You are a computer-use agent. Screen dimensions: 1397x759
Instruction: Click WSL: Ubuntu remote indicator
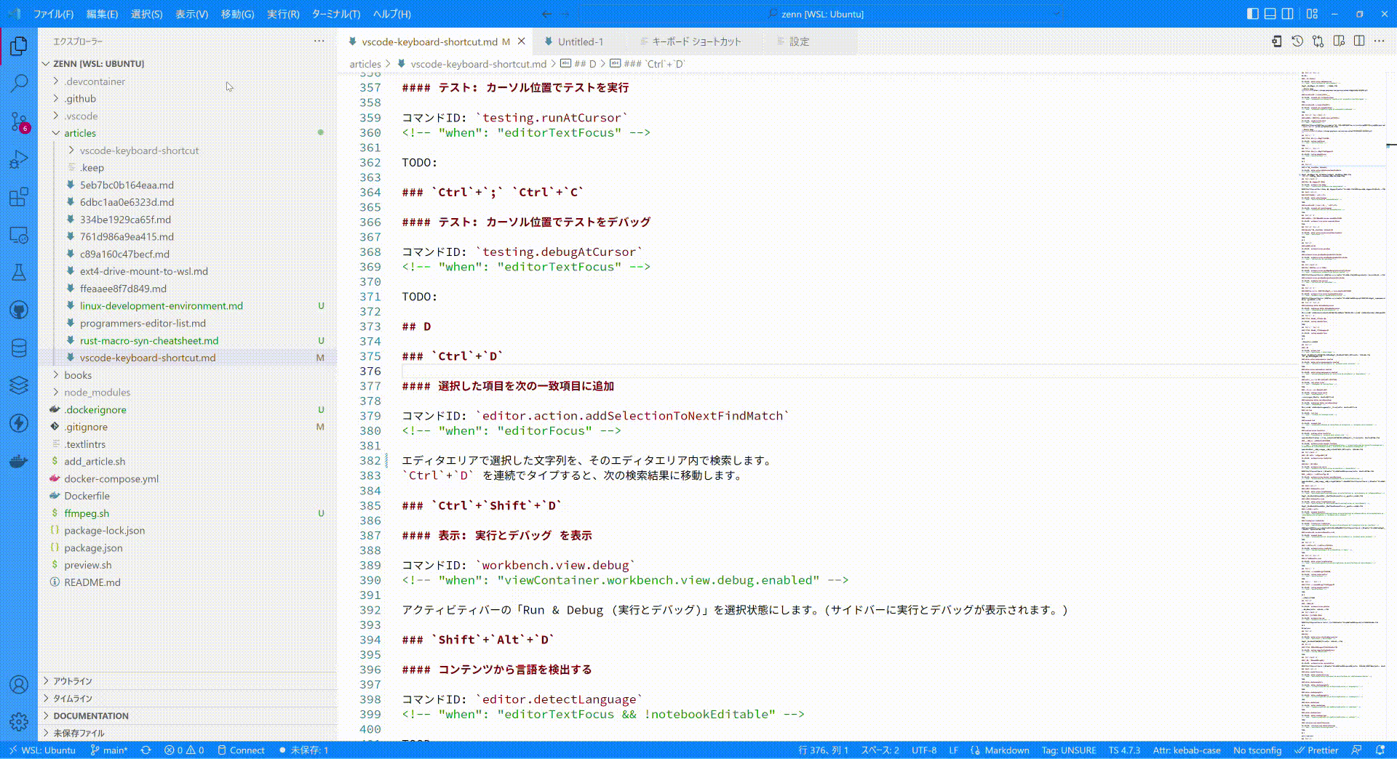pyautogui.click(x=41, y=750)
